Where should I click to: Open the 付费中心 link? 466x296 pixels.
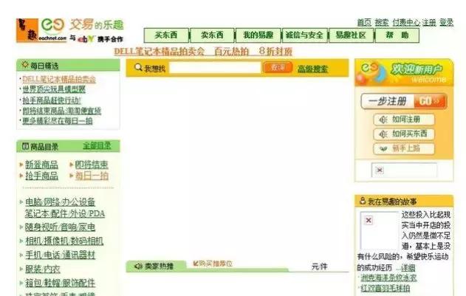point(406,23)
